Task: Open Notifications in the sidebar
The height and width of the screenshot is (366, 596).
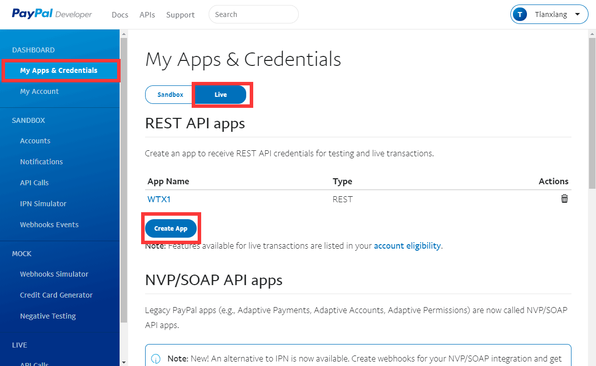Action: (x=42, y=162)
